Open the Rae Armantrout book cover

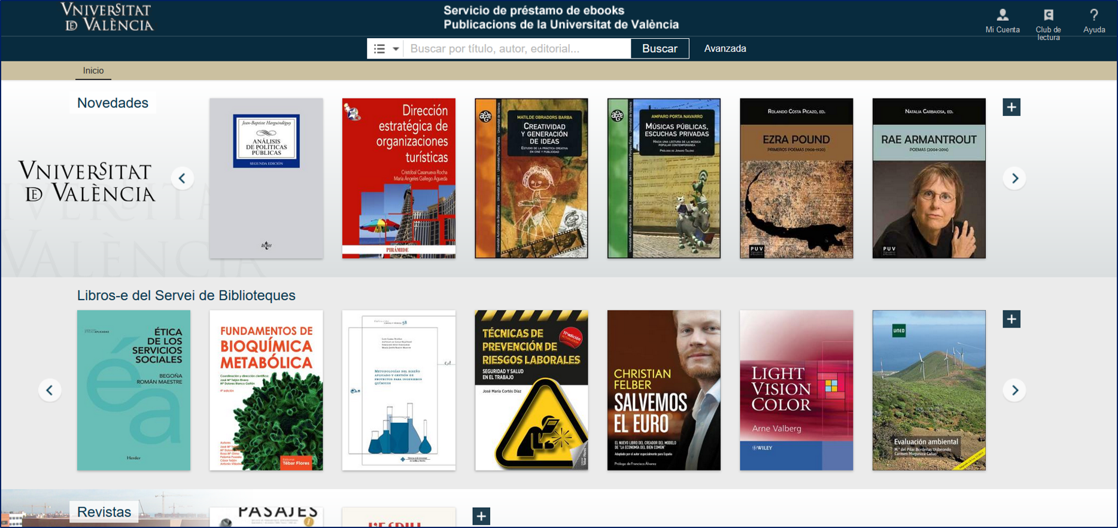click(x=929, y=178)
